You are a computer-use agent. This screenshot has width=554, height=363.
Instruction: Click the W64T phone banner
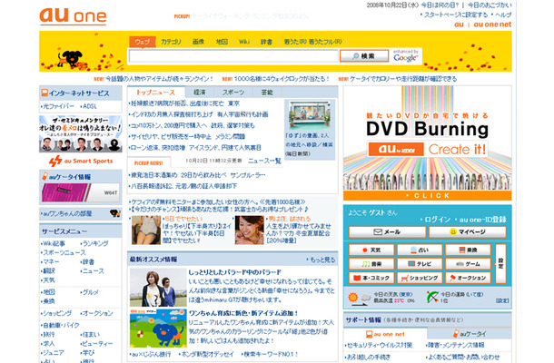tap(81, 192)
